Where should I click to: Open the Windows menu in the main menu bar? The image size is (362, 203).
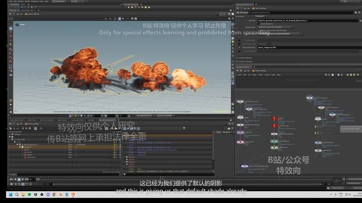click(35, 1)
